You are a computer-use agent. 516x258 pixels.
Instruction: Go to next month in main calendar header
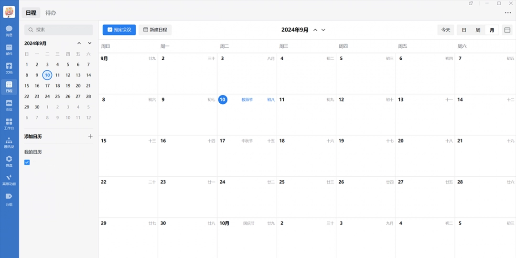tap(323, 30)
